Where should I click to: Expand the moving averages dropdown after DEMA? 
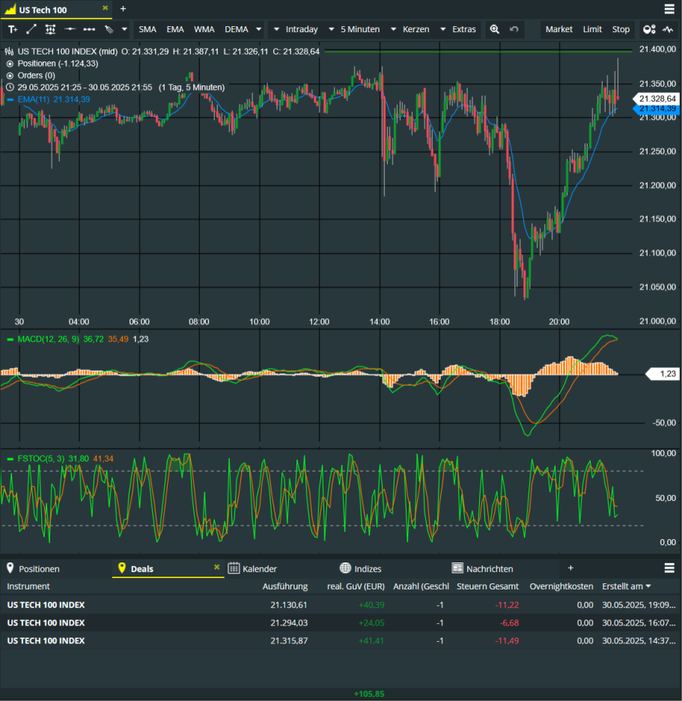click(258, 29)
